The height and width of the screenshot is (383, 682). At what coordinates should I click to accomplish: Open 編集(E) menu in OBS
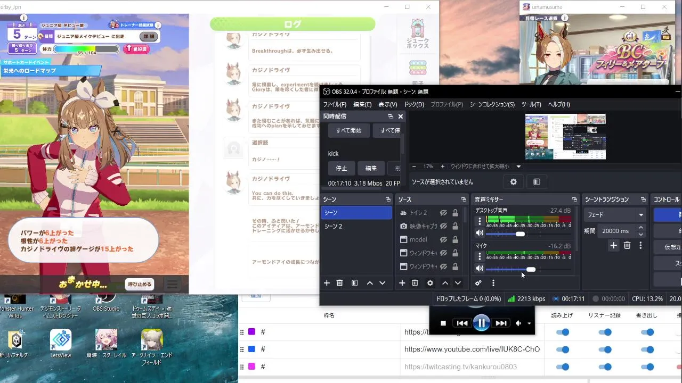tap(362, 104)
